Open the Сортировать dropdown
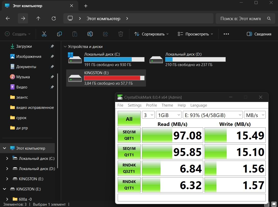The width and height of the screenshot is (278, 207). tap(151, 34)
